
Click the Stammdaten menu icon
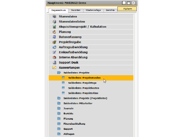point(54,16)
